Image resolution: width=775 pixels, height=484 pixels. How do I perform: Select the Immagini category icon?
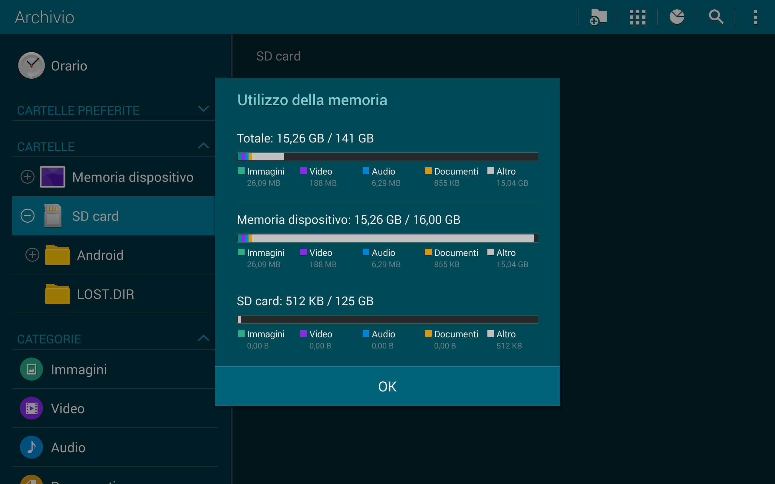(x=31, y=369)
